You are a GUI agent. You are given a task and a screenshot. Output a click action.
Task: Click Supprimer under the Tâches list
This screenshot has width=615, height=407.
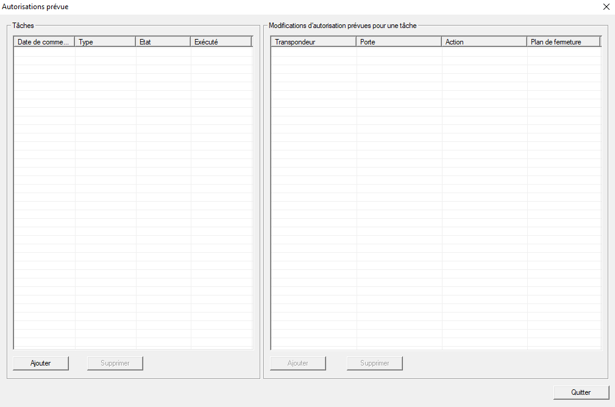pos(115,363)
